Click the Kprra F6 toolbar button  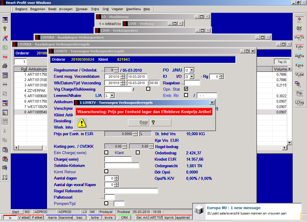coord(300,66)
